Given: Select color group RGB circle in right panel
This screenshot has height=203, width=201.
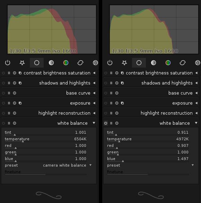Looking at the screenshot, I should (x=168, y=63).
